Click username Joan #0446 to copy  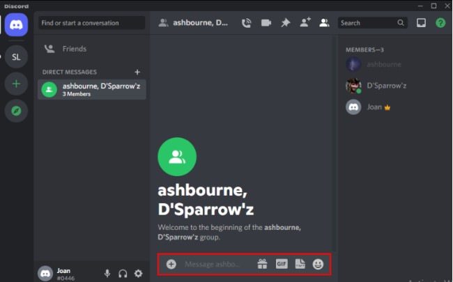coord(66,274)
